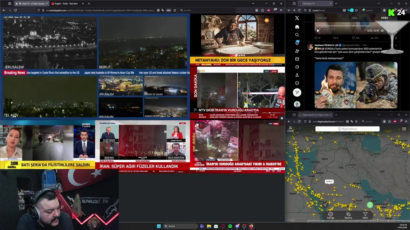Open Jackson Hinkle post image
Image resolution: width=410 pixels, height=230 pixels.
click(356, 85)
